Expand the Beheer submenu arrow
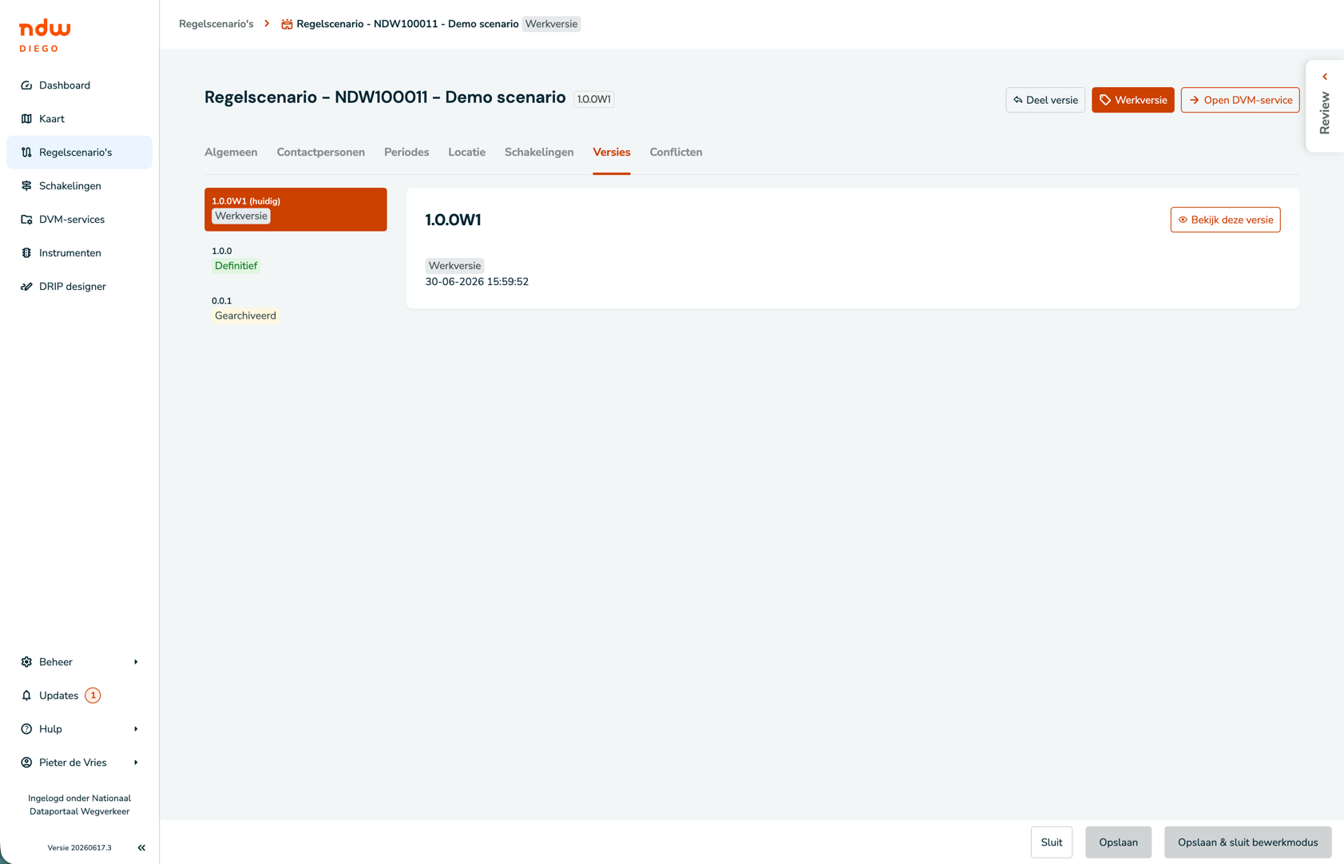This screenshot has height=864, width=1344. click(x=136, y=662)
